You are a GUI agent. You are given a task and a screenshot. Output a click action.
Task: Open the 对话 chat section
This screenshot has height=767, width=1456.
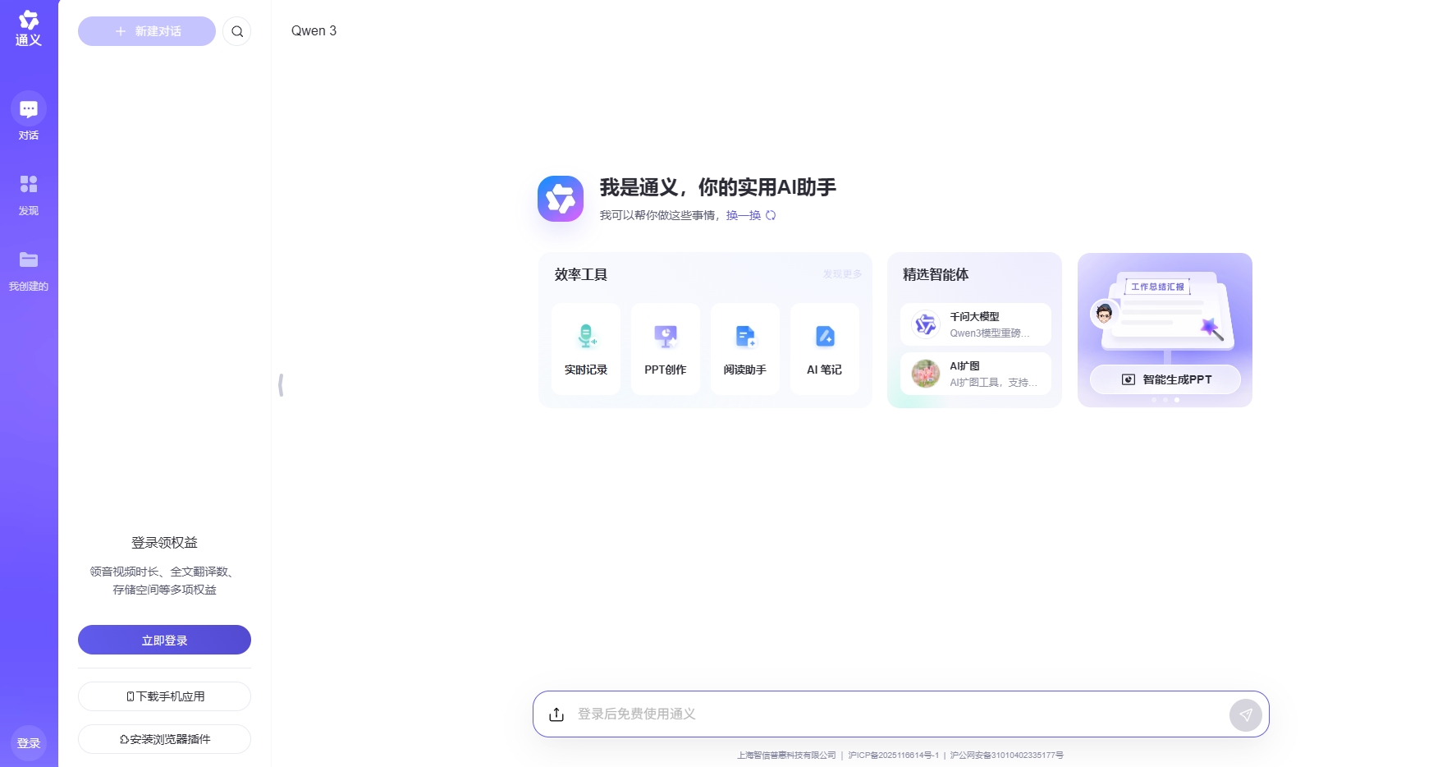[x=29, y=117]
